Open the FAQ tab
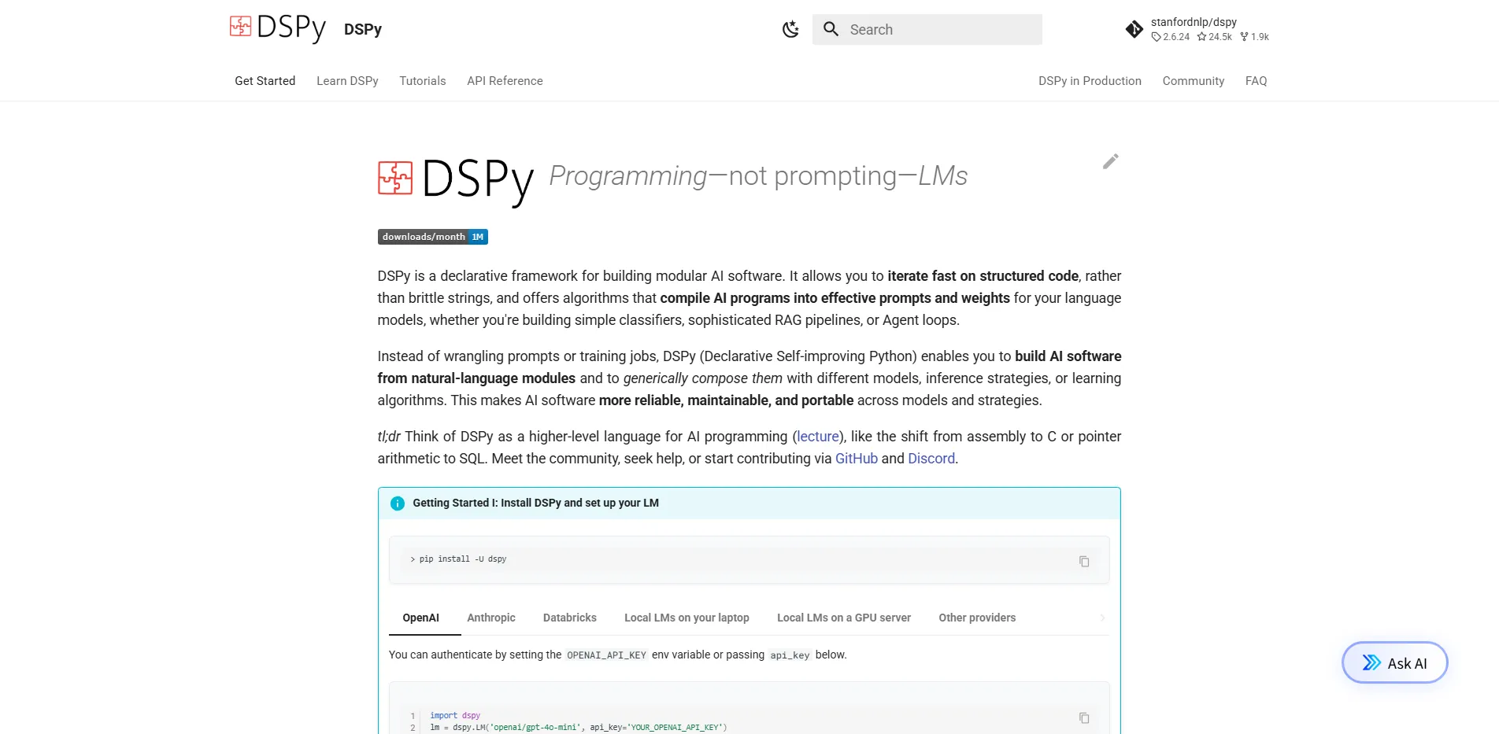Viewport: 1499px width, 734px height. pos(1257,81)
